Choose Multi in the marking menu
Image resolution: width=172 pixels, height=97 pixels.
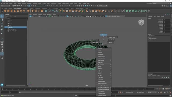pos(110,43)
